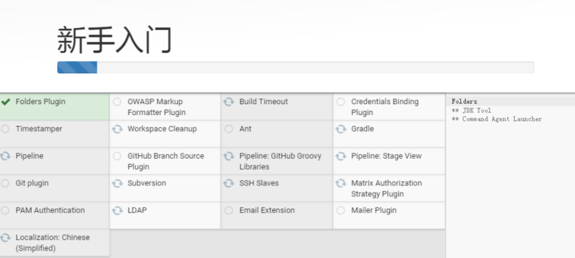Click the loading icon beside SSH Slaves

click(229, 183)
